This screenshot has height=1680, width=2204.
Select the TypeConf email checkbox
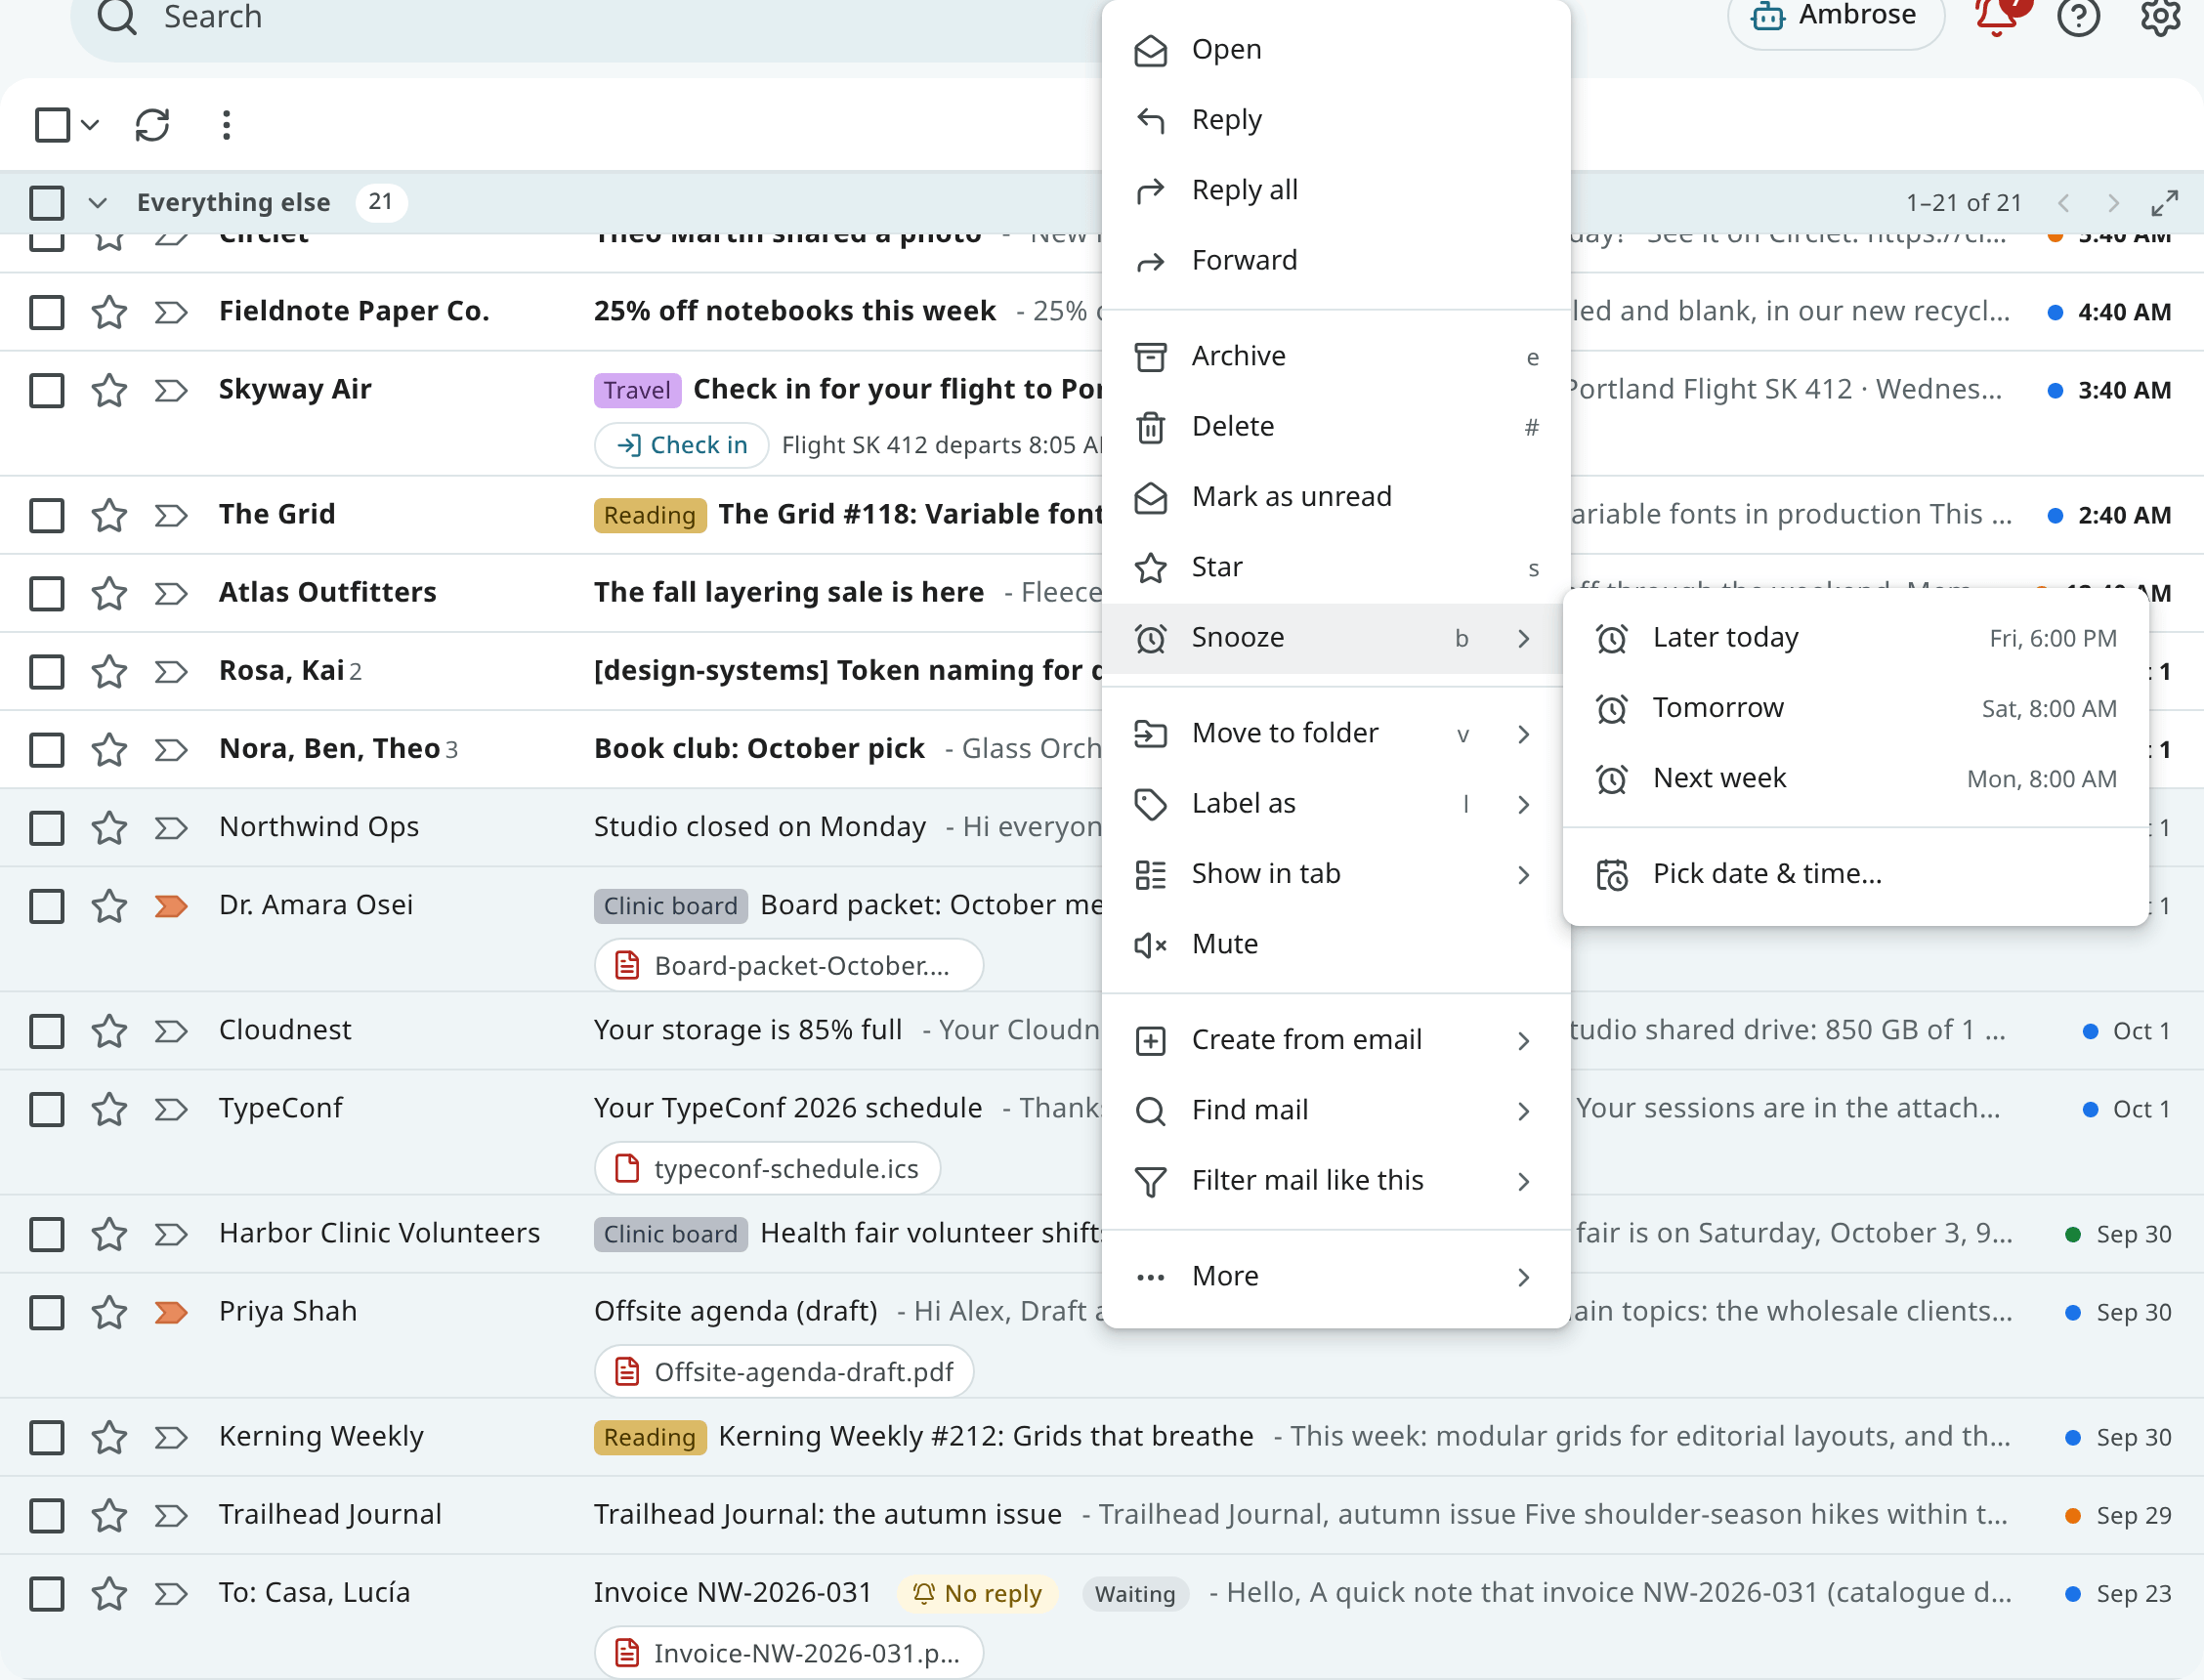coord(47,1109)
